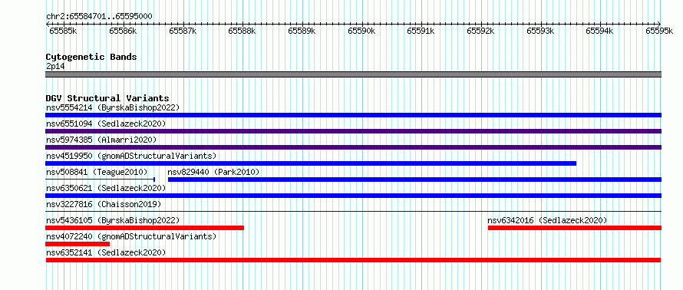This screenshot has width=683, height=290.
Task: Select the purple nsv6551094 variant bar
Action: (353, 131)
